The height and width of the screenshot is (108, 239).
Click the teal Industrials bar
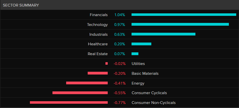point(163,34)
